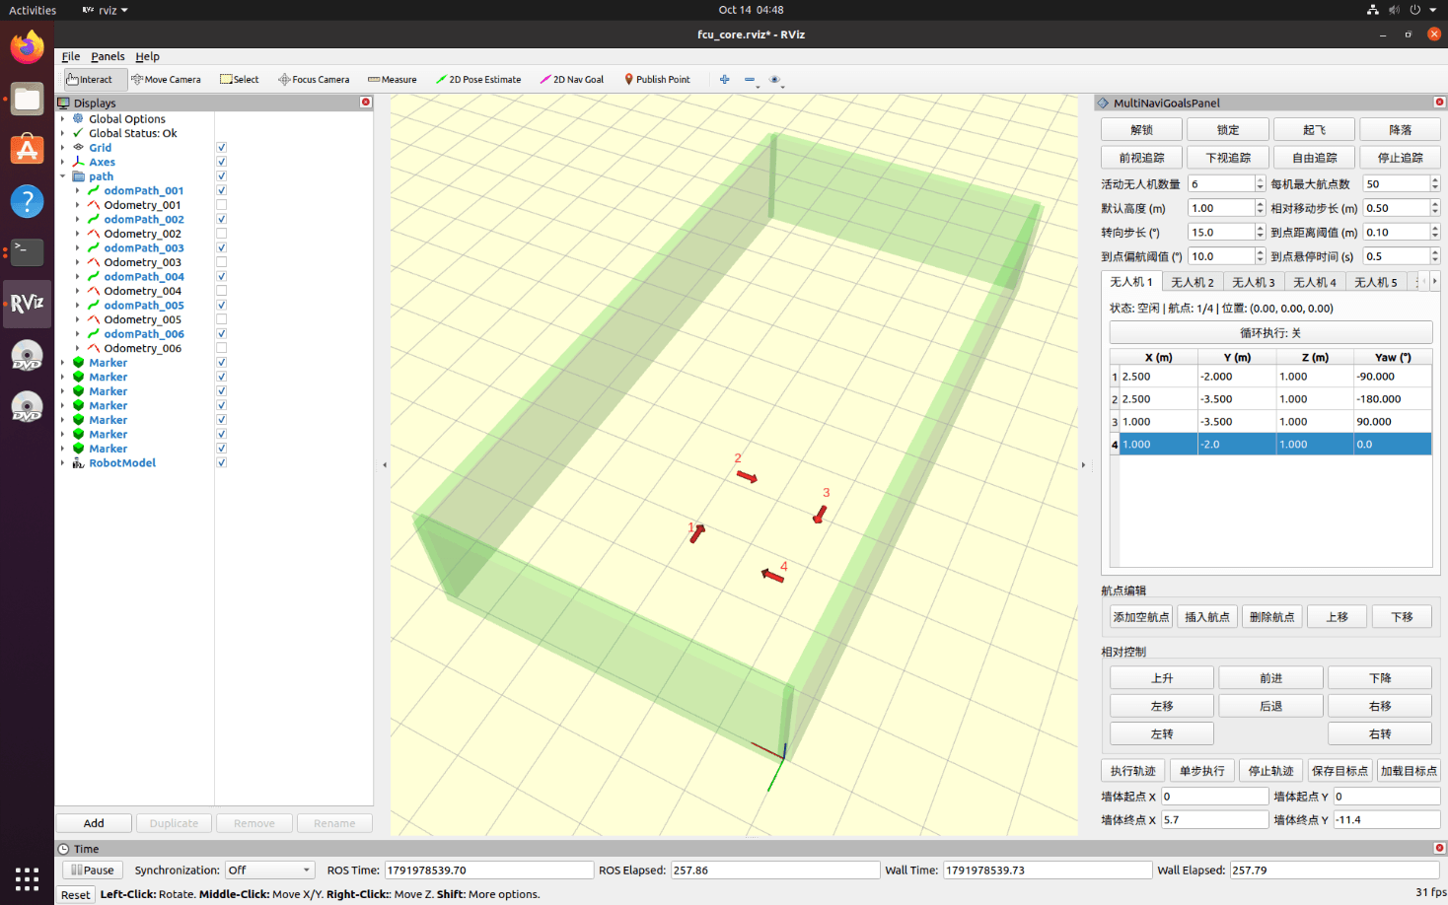Expand Global Options in Displays tree
The width and height of the screenshot is (1448, 905).
[x=63, y=119]
